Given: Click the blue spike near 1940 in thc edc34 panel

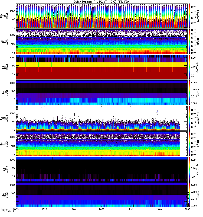Looking at the screenshot, I should click(158, 112).
